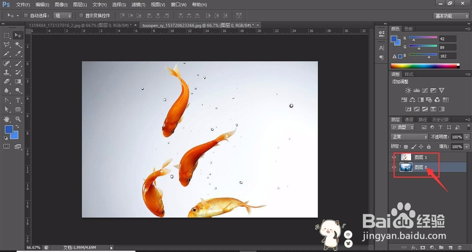Select the Horizontal Type tool
Image resolution: width=472 pixels, height=252 pixels.
(x=18, y=100)
